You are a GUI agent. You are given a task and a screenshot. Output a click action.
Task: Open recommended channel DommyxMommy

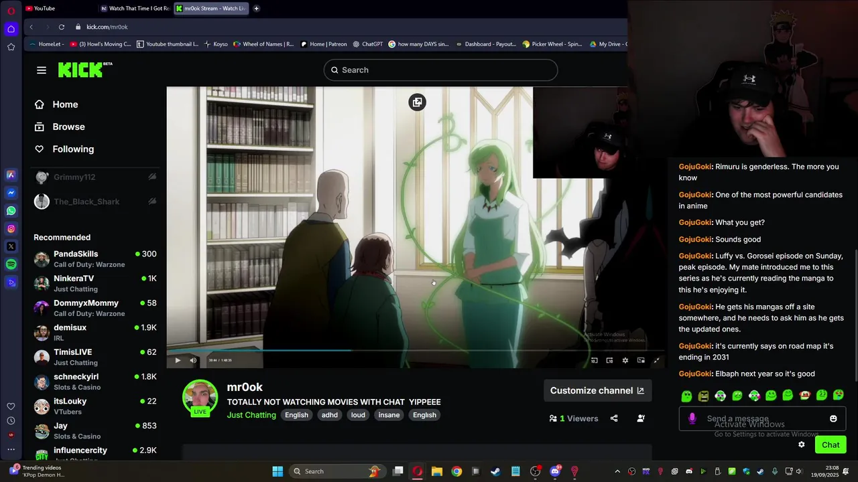[95, 308]
